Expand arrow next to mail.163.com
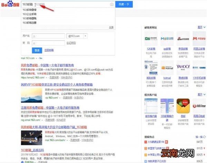207x163 pixels. (x=36, y=58)
